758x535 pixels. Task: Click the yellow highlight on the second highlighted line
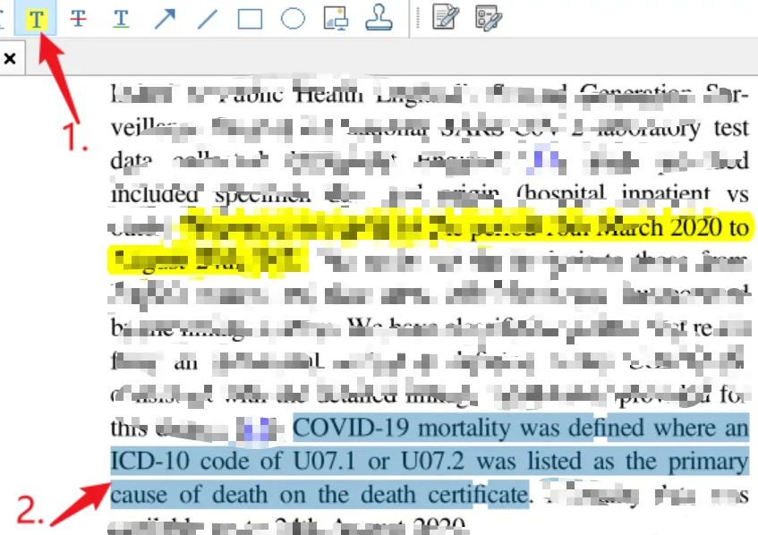206,260
